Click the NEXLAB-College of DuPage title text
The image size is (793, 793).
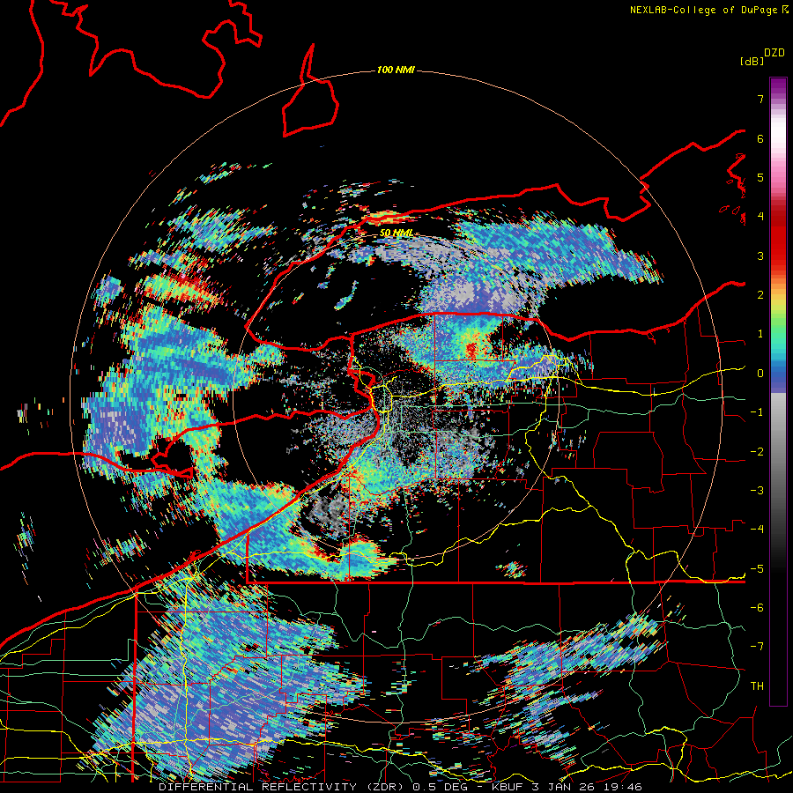(703, 10)
